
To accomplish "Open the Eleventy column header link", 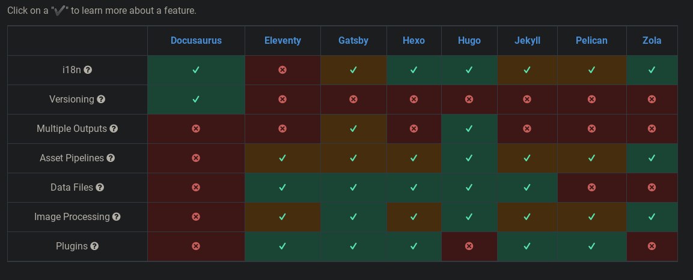I will click(x=282, y=41).
